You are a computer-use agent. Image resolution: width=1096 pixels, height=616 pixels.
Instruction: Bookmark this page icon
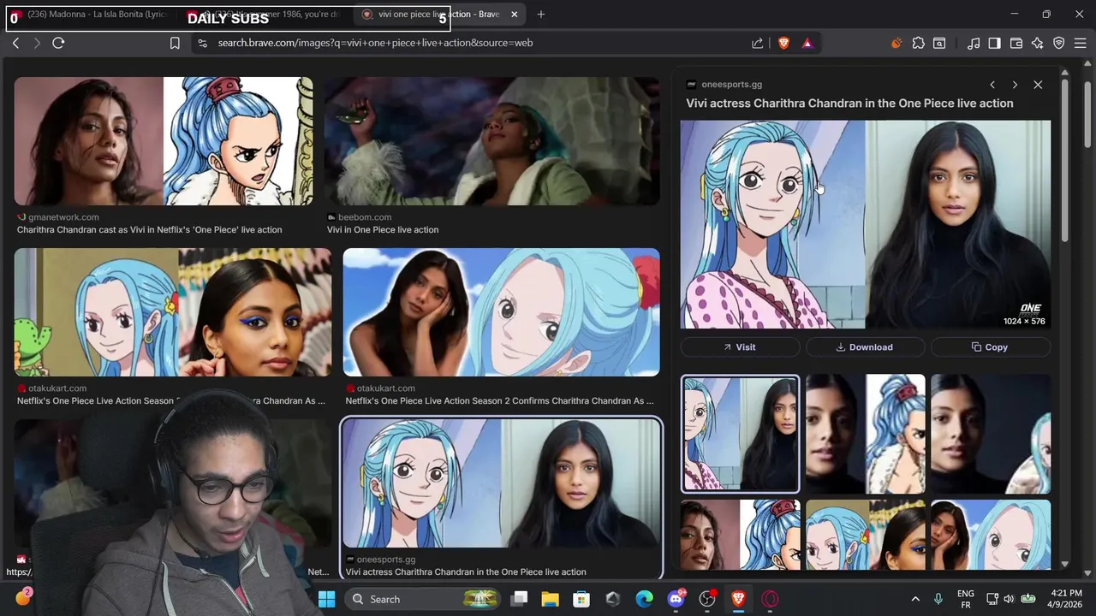click(175, 43)
